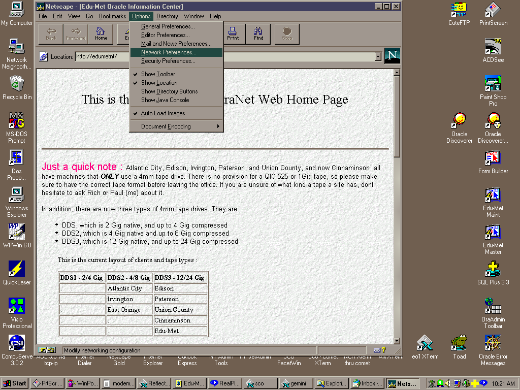520x390 pixels.
Task: Switch to Reflection taskbar button
Action: pyautogui.click(x=154, y=383)
